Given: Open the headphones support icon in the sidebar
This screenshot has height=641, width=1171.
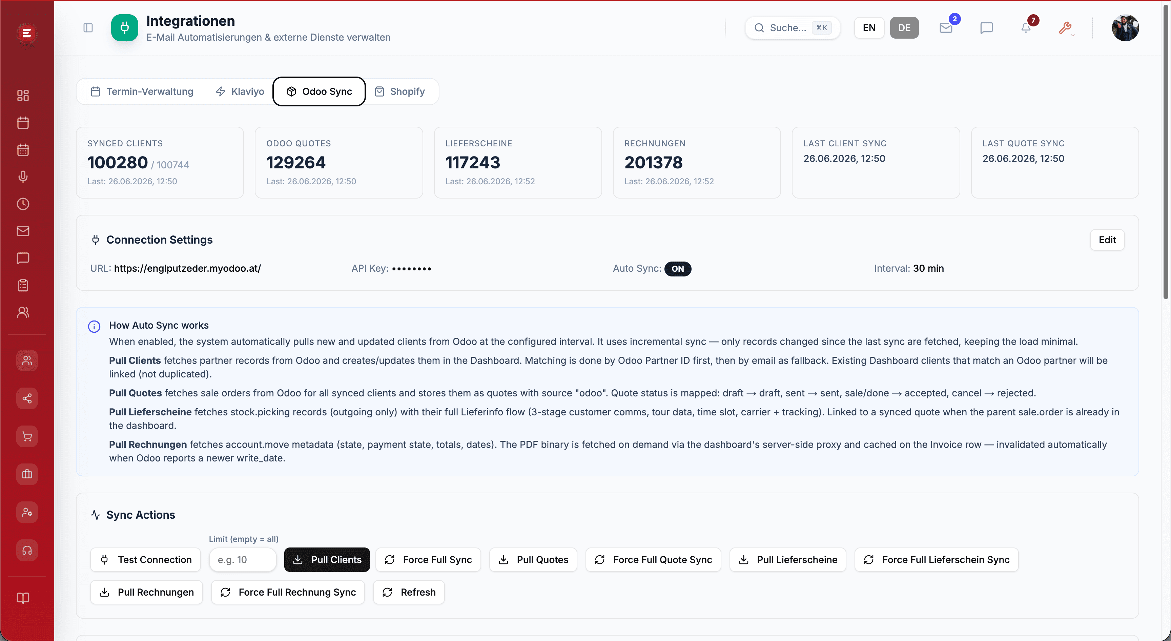Looking at the screenshot, I should point(27,551).
